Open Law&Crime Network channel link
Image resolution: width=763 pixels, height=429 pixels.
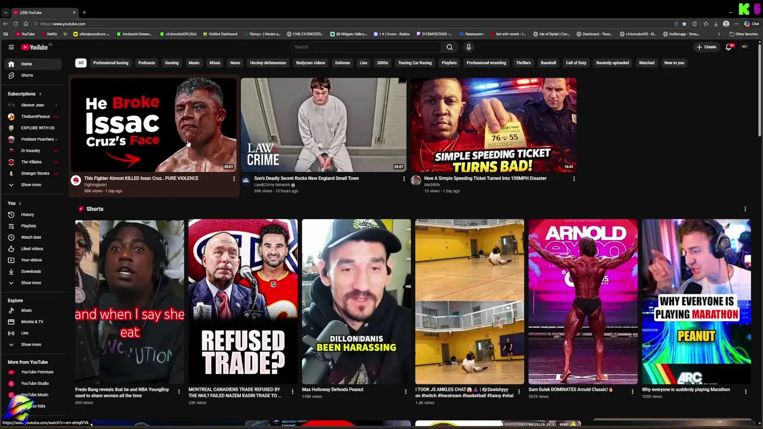273,185
